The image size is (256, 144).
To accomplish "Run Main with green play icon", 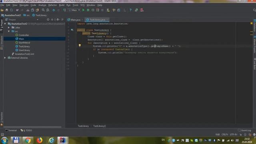I will 84,10.
